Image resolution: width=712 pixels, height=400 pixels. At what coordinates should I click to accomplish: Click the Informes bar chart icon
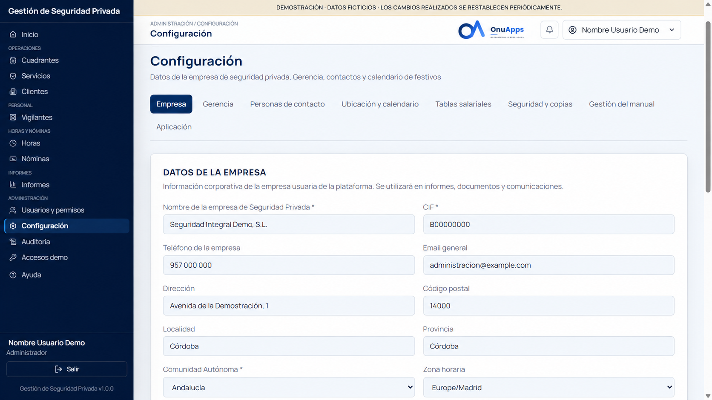pyautogui.click(x=13, y=185)
